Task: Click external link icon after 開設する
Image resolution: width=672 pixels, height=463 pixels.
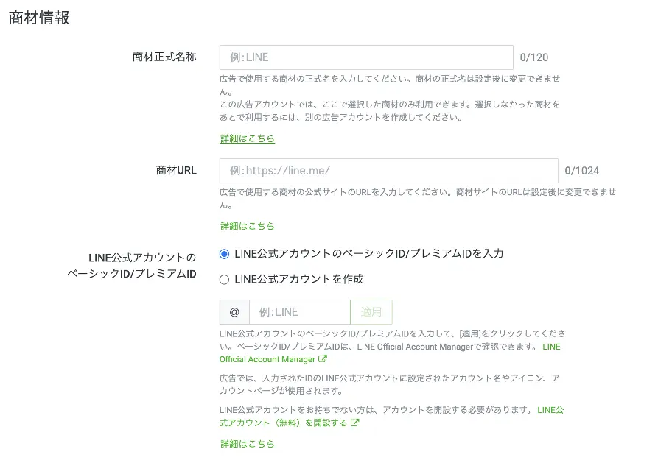Action: click(355, 423)
